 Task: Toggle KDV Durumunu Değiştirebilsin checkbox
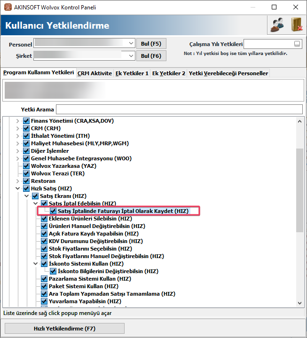(45, 241)
